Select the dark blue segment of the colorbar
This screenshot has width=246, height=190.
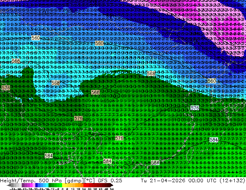[x=36, y=185]
